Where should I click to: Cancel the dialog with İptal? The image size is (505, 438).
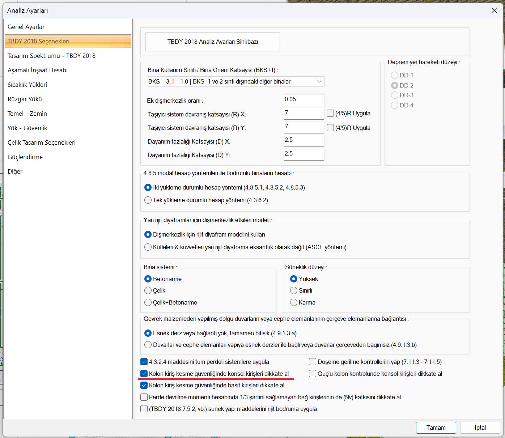point(480,428)
